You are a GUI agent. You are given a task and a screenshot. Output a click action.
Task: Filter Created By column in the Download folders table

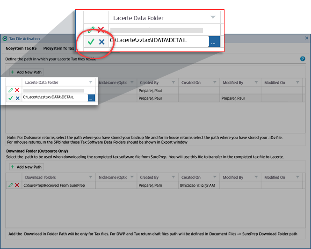174,177
